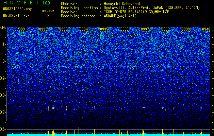Image resolution: width=214 pixels, height=136 pixels.
Task: Select the Ogata-vill. Akita-Pref. JAPAN location text
Action: 152,8
